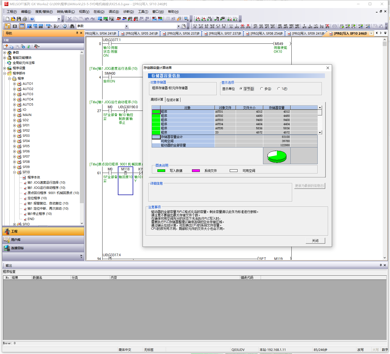This screenshot has width=390, height=354.
Task: Insert an F5 open contact
Action: click(x=195, y=26)
